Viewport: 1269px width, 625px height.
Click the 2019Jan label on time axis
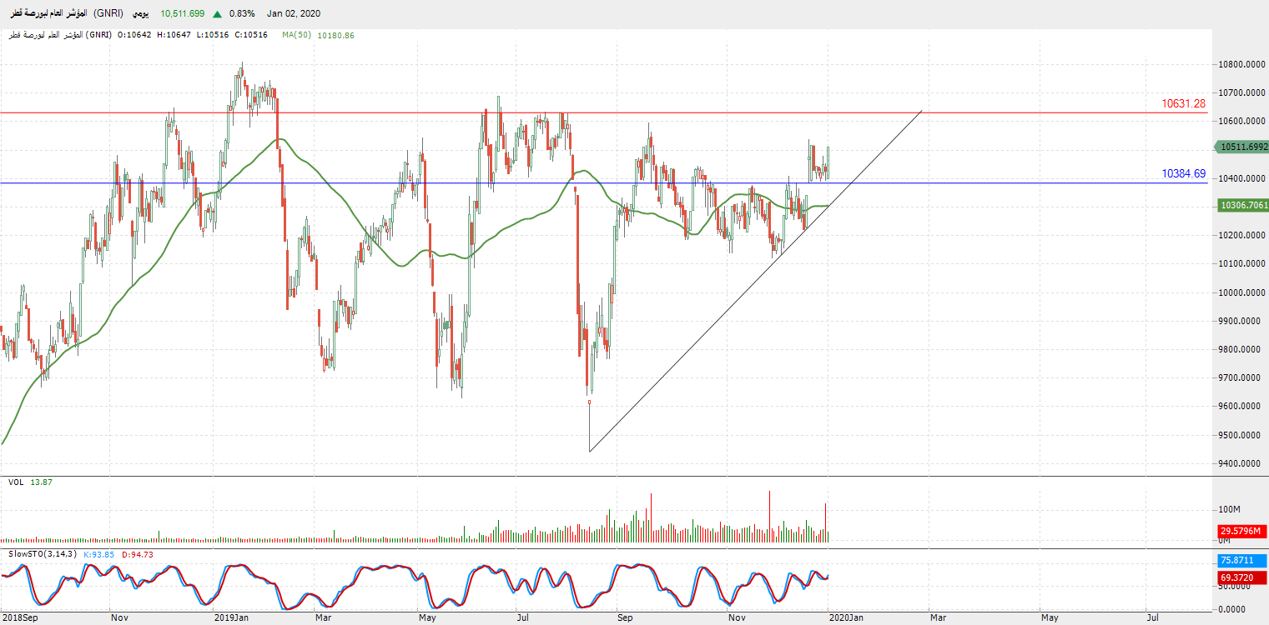(232, 618)
